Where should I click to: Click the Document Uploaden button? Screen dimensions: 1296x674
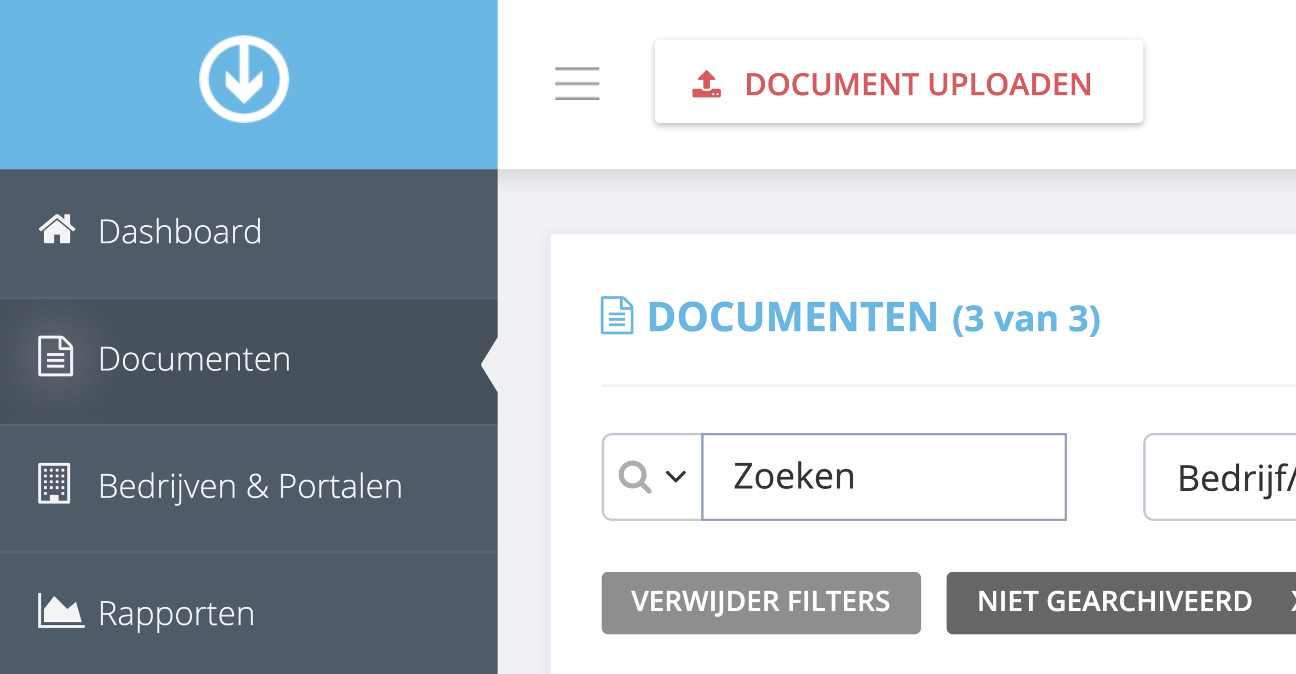click(x=899, y=81)
